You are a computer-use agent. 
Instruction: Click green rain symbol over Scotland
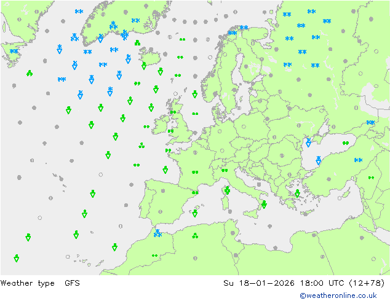tap(173, 112)
